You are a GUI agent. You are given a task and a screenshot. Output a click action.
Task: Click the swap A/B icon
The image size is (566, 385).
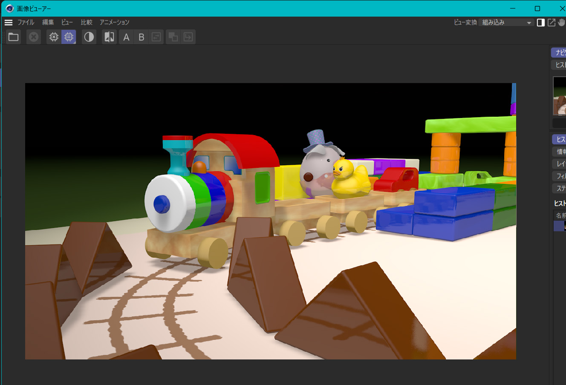[x=156, y=37]
